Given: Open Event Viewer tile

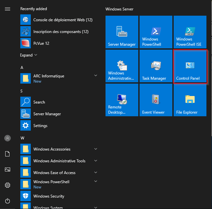Looking at the screenshot, I should (156, 100).
